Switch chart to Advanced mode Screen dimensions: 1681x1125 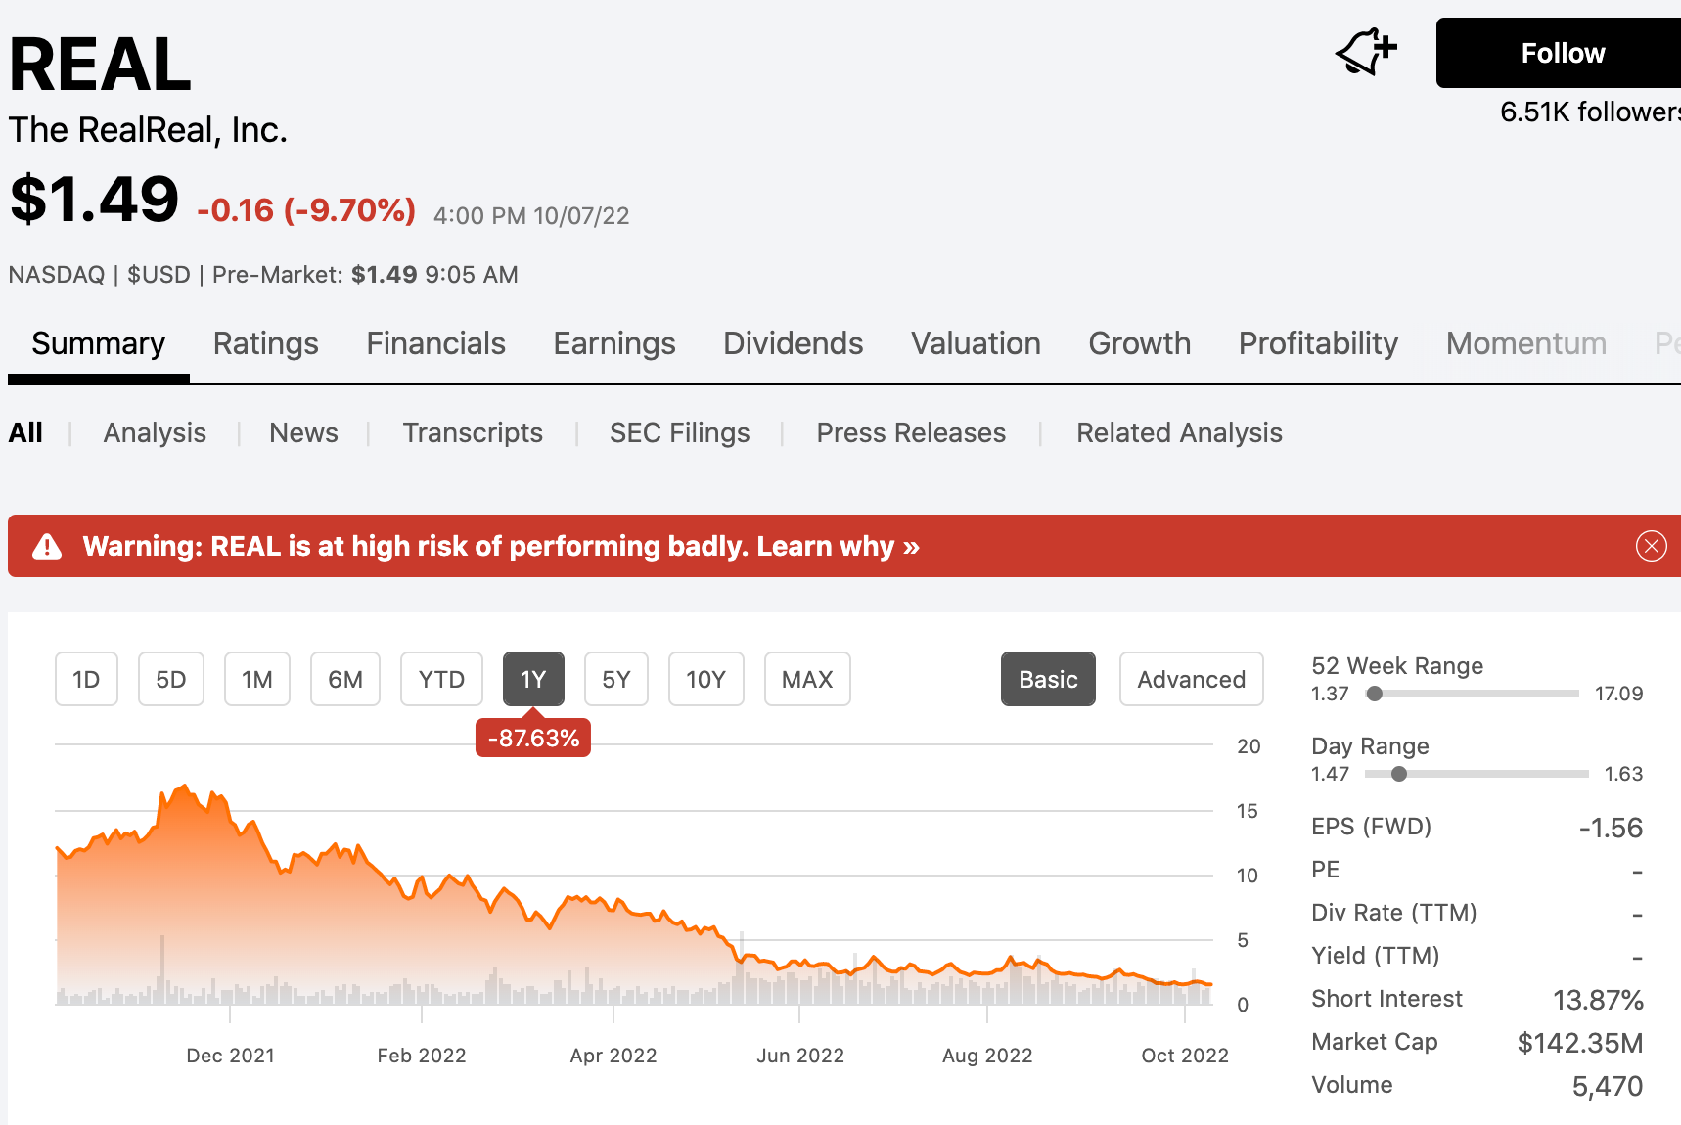click(x=1191, y=679)
